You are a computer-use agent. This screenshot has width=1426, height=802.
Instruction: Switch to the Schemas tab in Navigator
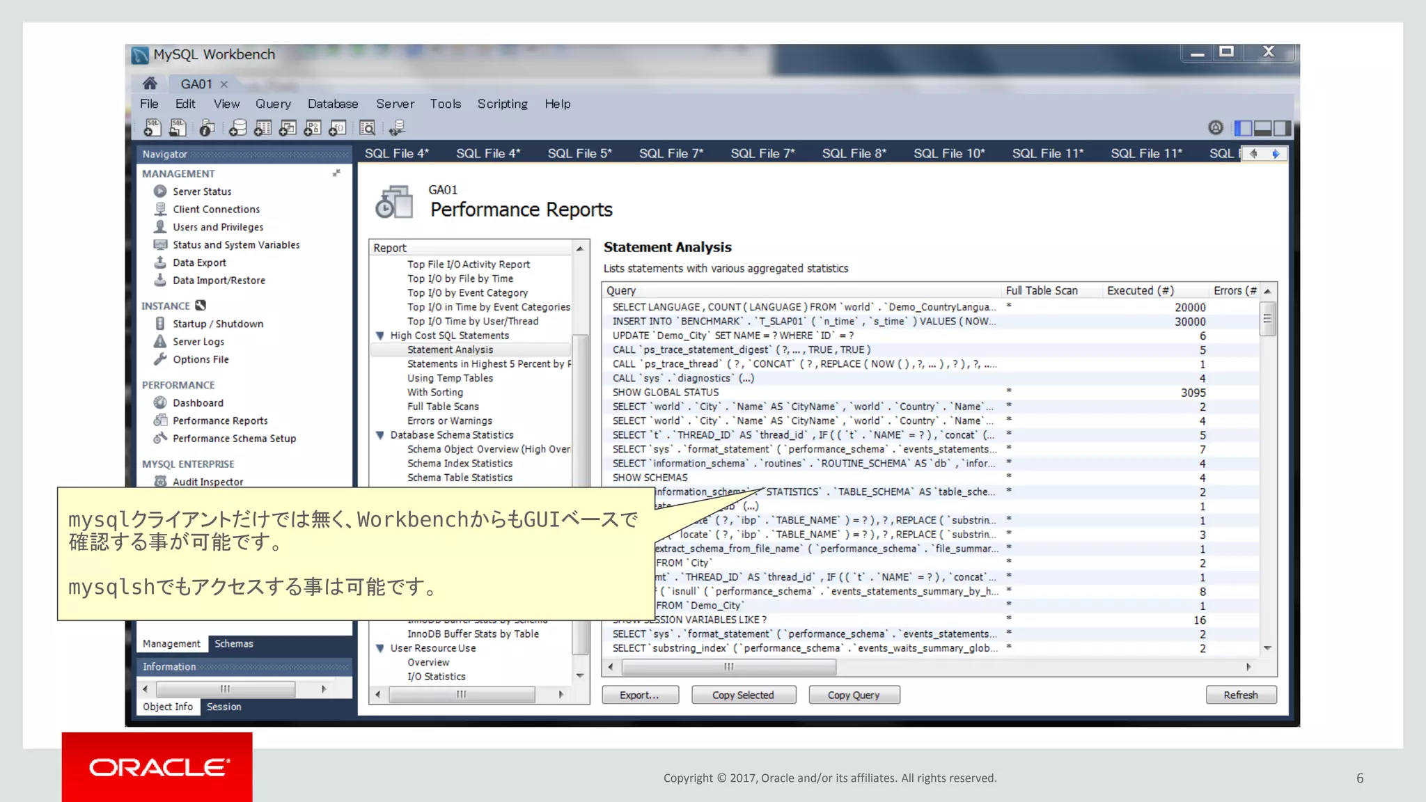234,643
